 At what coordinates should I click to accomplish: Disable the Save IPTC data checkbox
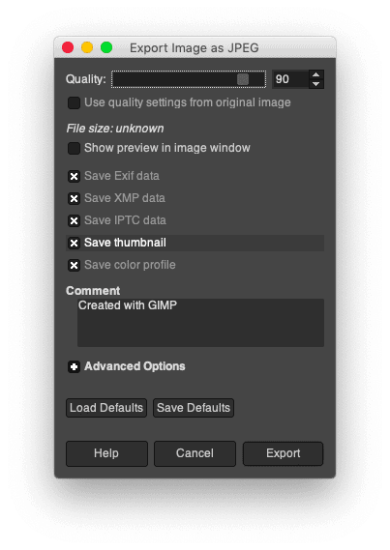74,220
